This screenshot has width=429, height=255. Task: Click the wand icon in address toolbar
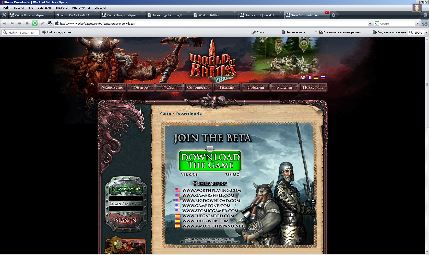43,23
